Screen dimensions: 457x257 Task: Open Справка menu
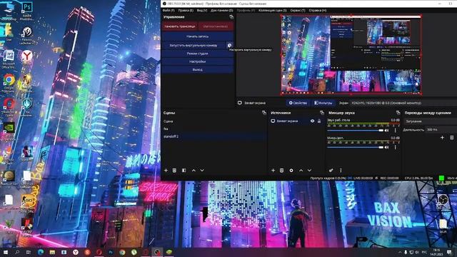click(317, 11)
